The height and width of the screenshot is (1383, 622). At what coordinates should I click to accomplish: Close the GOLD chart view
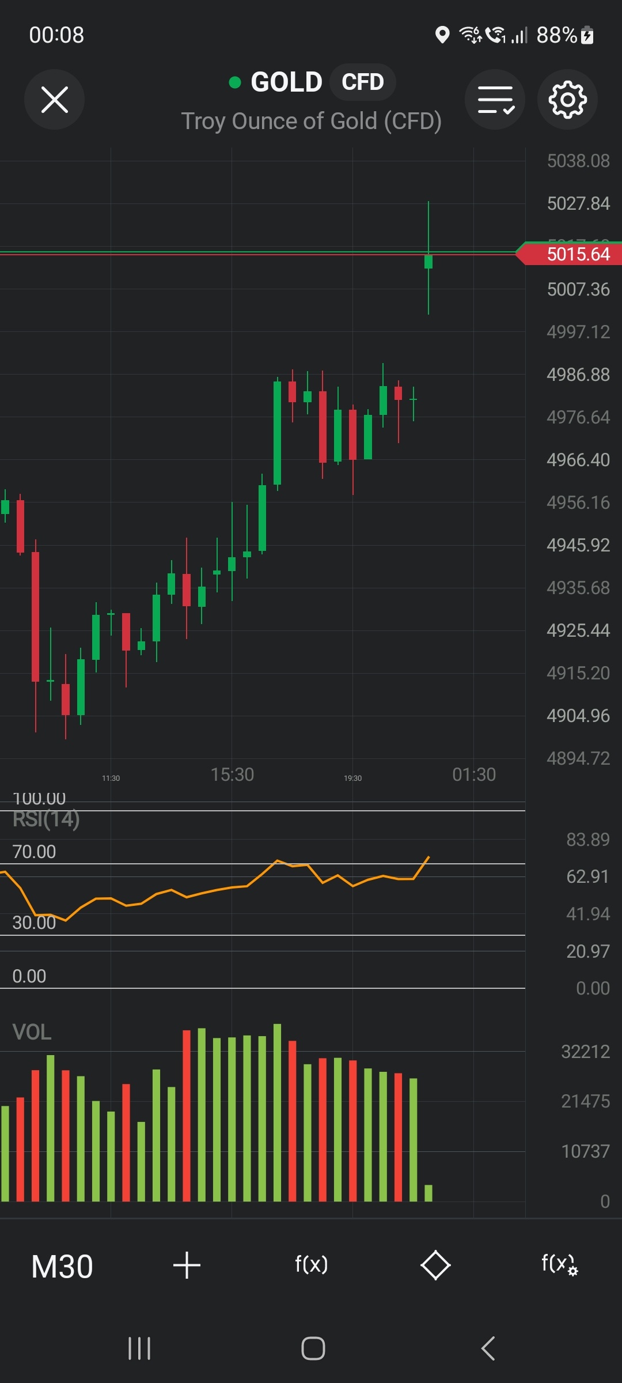[54, 100]
